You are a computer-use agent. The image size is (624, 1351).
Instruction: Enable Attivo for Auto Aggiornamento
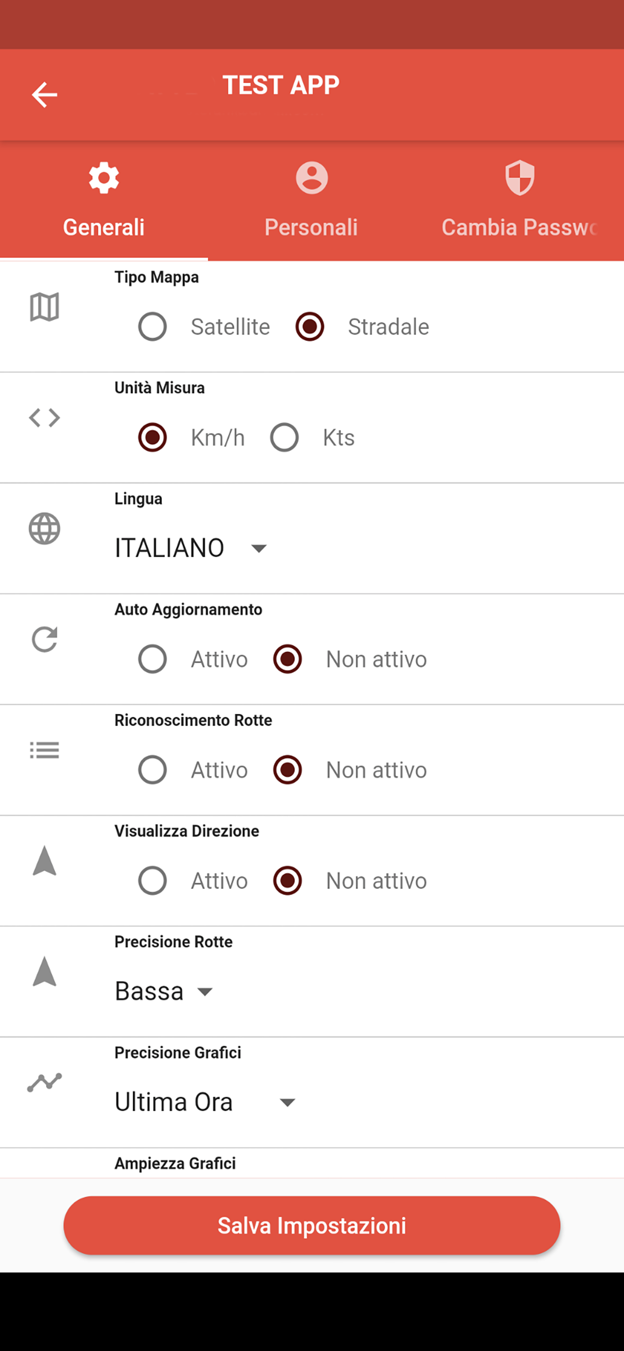[x=153, y=659]
